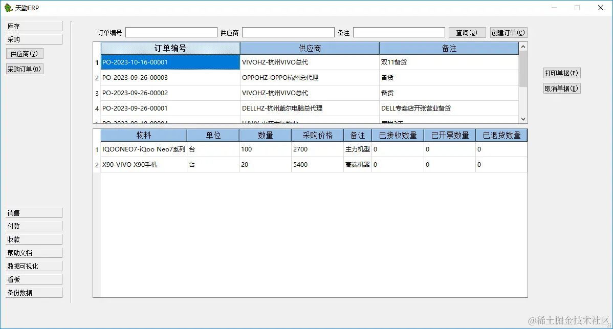This screenshot has width=613, height=329.
Task: Click the 取消单据(D) cancel document button
Action: [x=561, y=88]
